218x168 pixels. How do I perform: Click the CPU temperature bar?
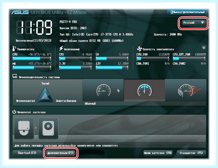click(32, 58)
